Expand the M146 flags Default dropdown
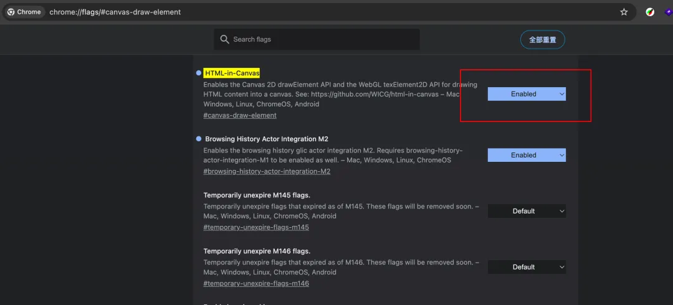 pyautogui.click(x=527, y=267)
